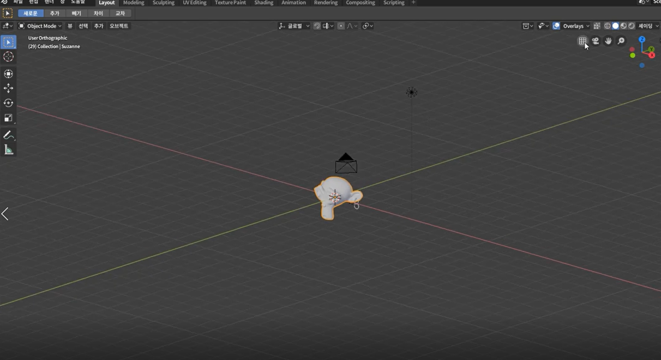Click the active tool select icon in tool settings

(8, 13)
